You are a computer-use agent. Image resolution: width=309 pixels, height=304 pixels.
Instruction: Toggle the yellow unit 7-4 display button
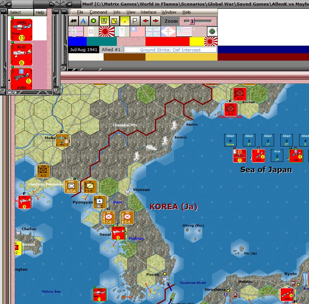pos(104,21)
